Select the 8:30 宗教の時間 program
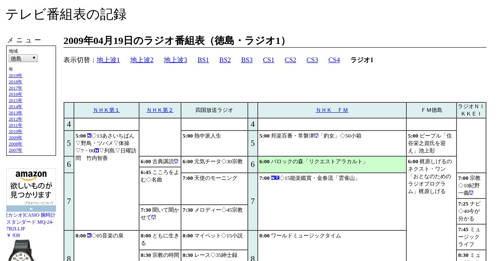The height and width of the screenshot is (261, 498). 160,256
